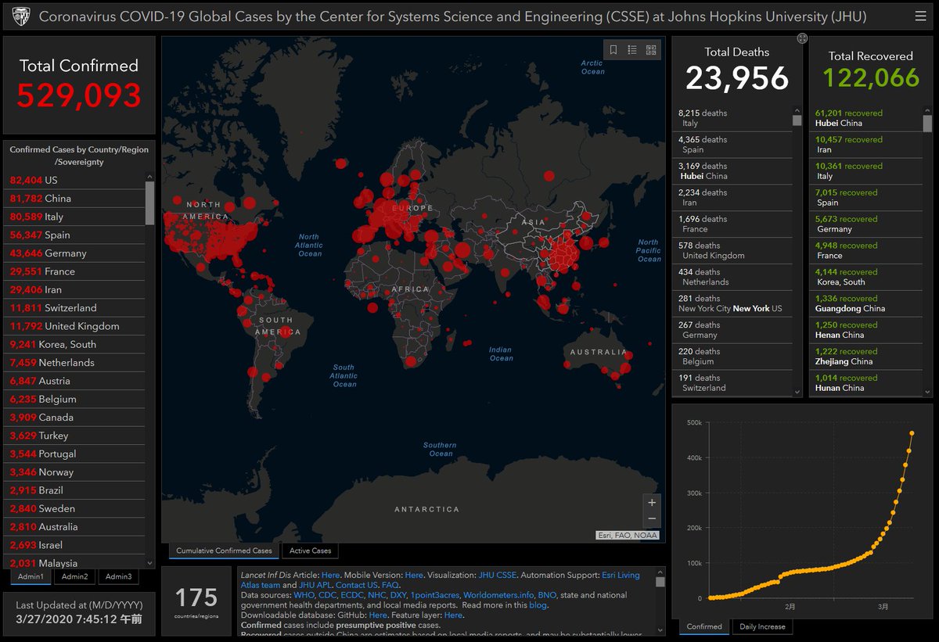Viewport: 939px width, 642px height.
Task: Show the map Legend list icon
Action: pyautogui.click(x=632, y=50)
